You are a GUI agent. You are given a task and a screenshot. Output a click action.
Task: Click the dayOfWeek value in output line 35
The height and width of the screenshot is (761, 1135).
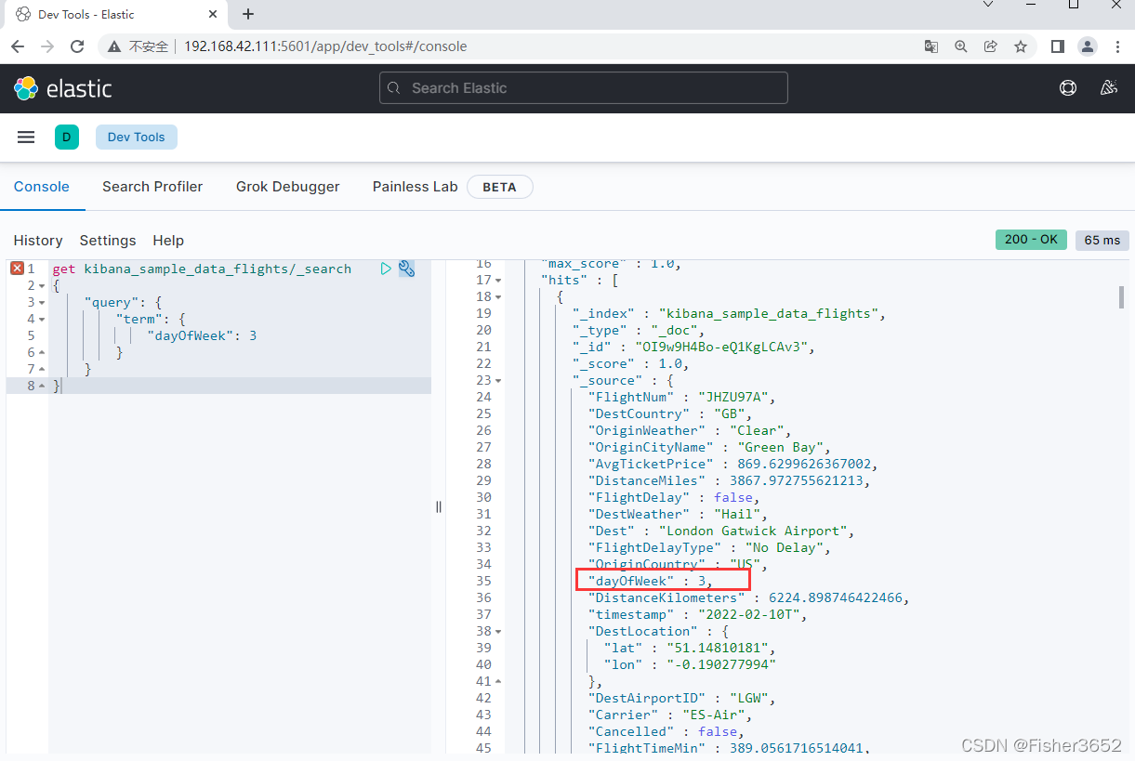click(703, 581)
